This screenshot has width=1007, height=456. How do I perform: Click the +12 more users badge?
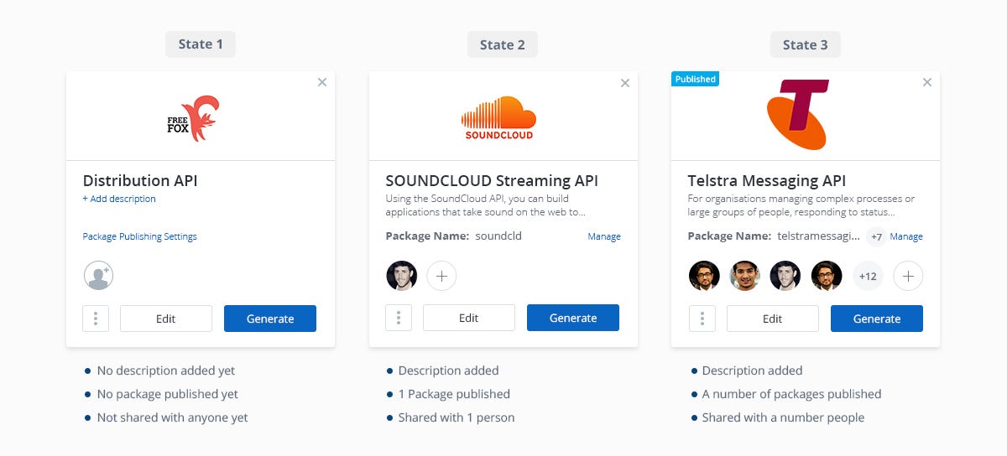coord(868,276)
